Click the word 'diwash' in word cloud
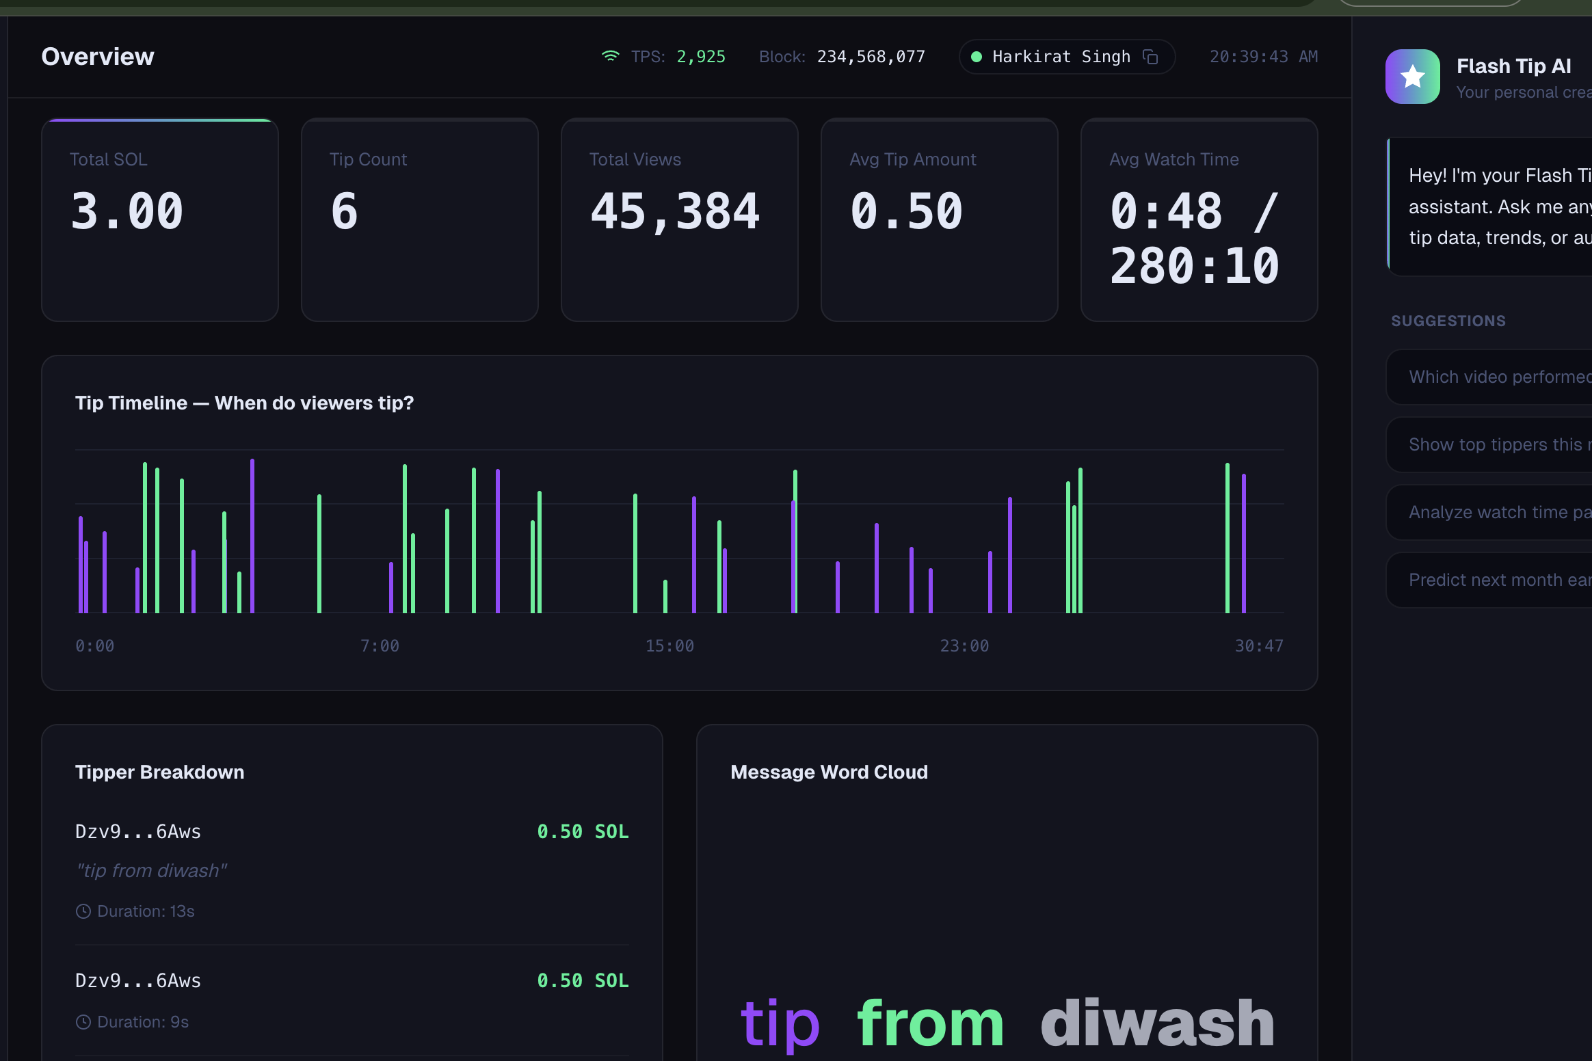This screenshot has height=1061, width=1592. click(1157, 1023)
